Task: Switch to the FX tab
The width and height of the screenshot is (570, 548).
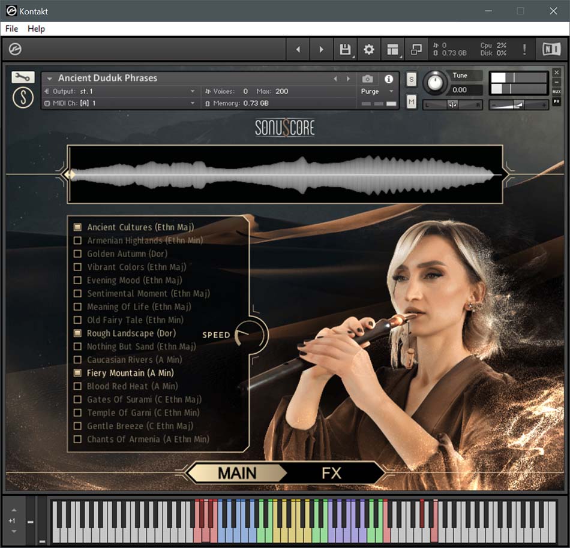Action: (x=332, y=473)
